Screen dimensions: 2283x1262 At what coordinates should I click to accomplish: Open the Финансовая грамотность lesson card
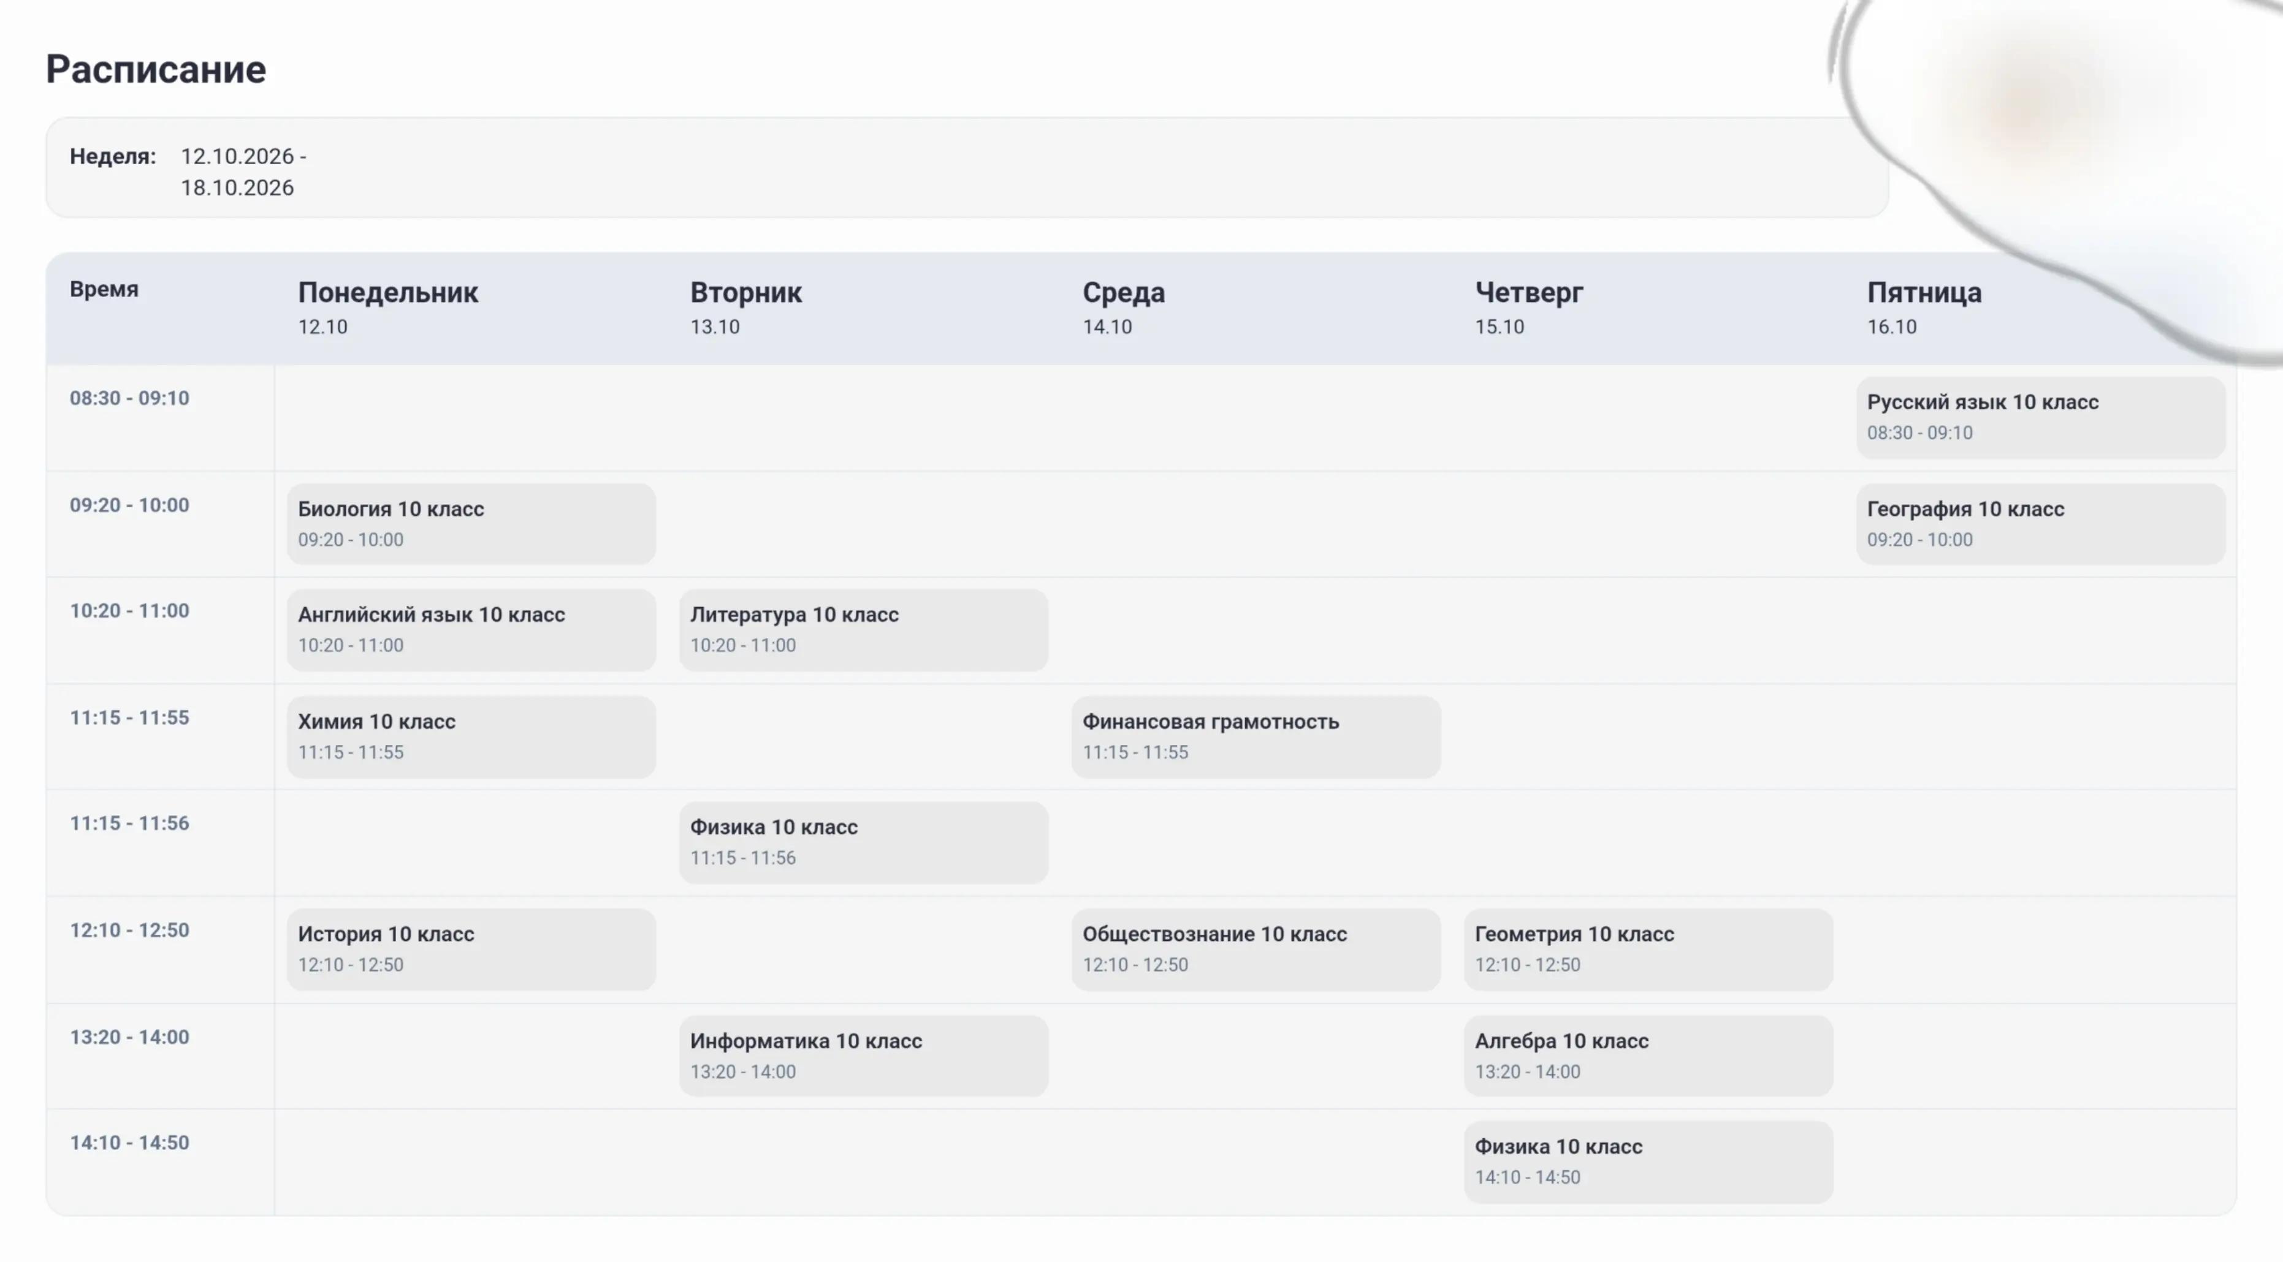[1256, 737]
